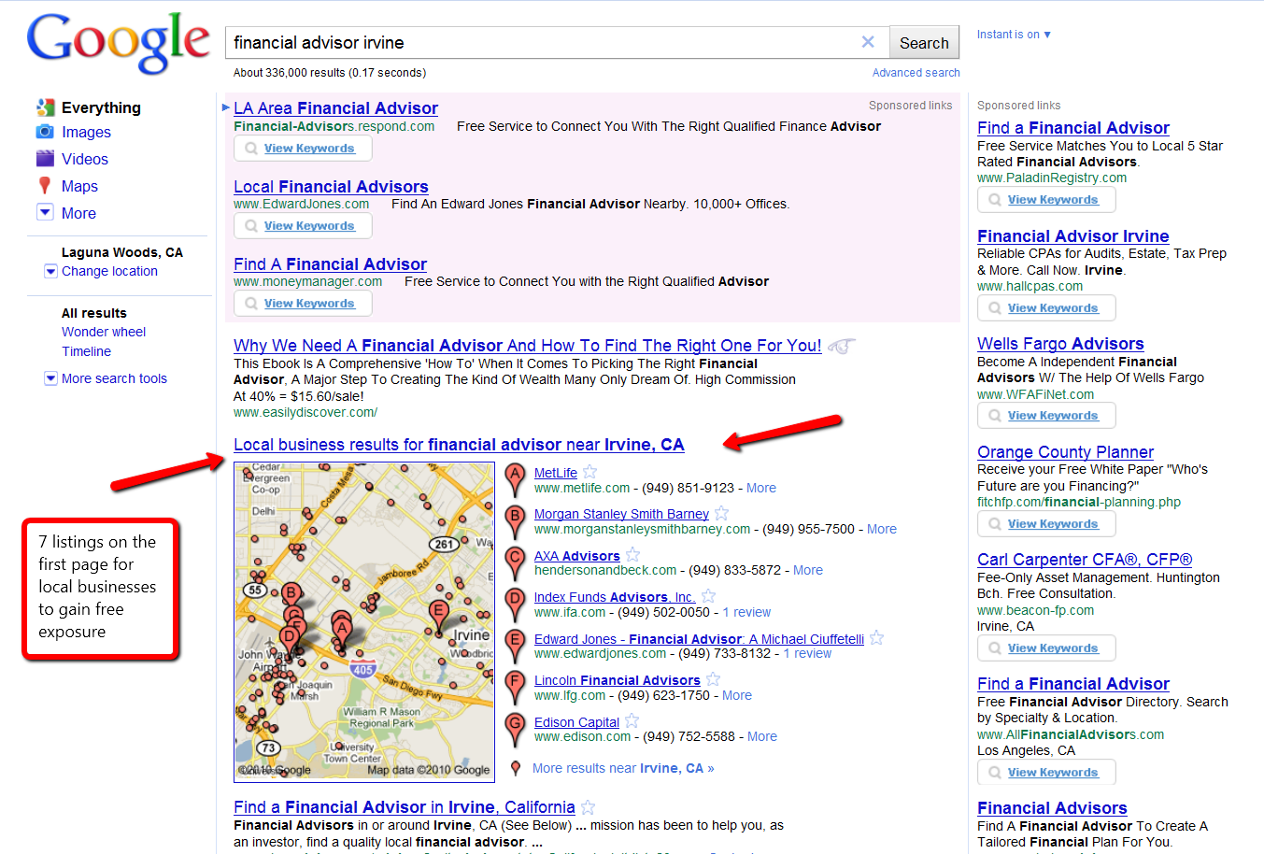The image size is (1264, 854).
Task: Expand the Change location arrow
Action: tap(50, 271)
